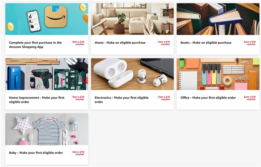Click the Home Improvement tools image

point(47,74)
